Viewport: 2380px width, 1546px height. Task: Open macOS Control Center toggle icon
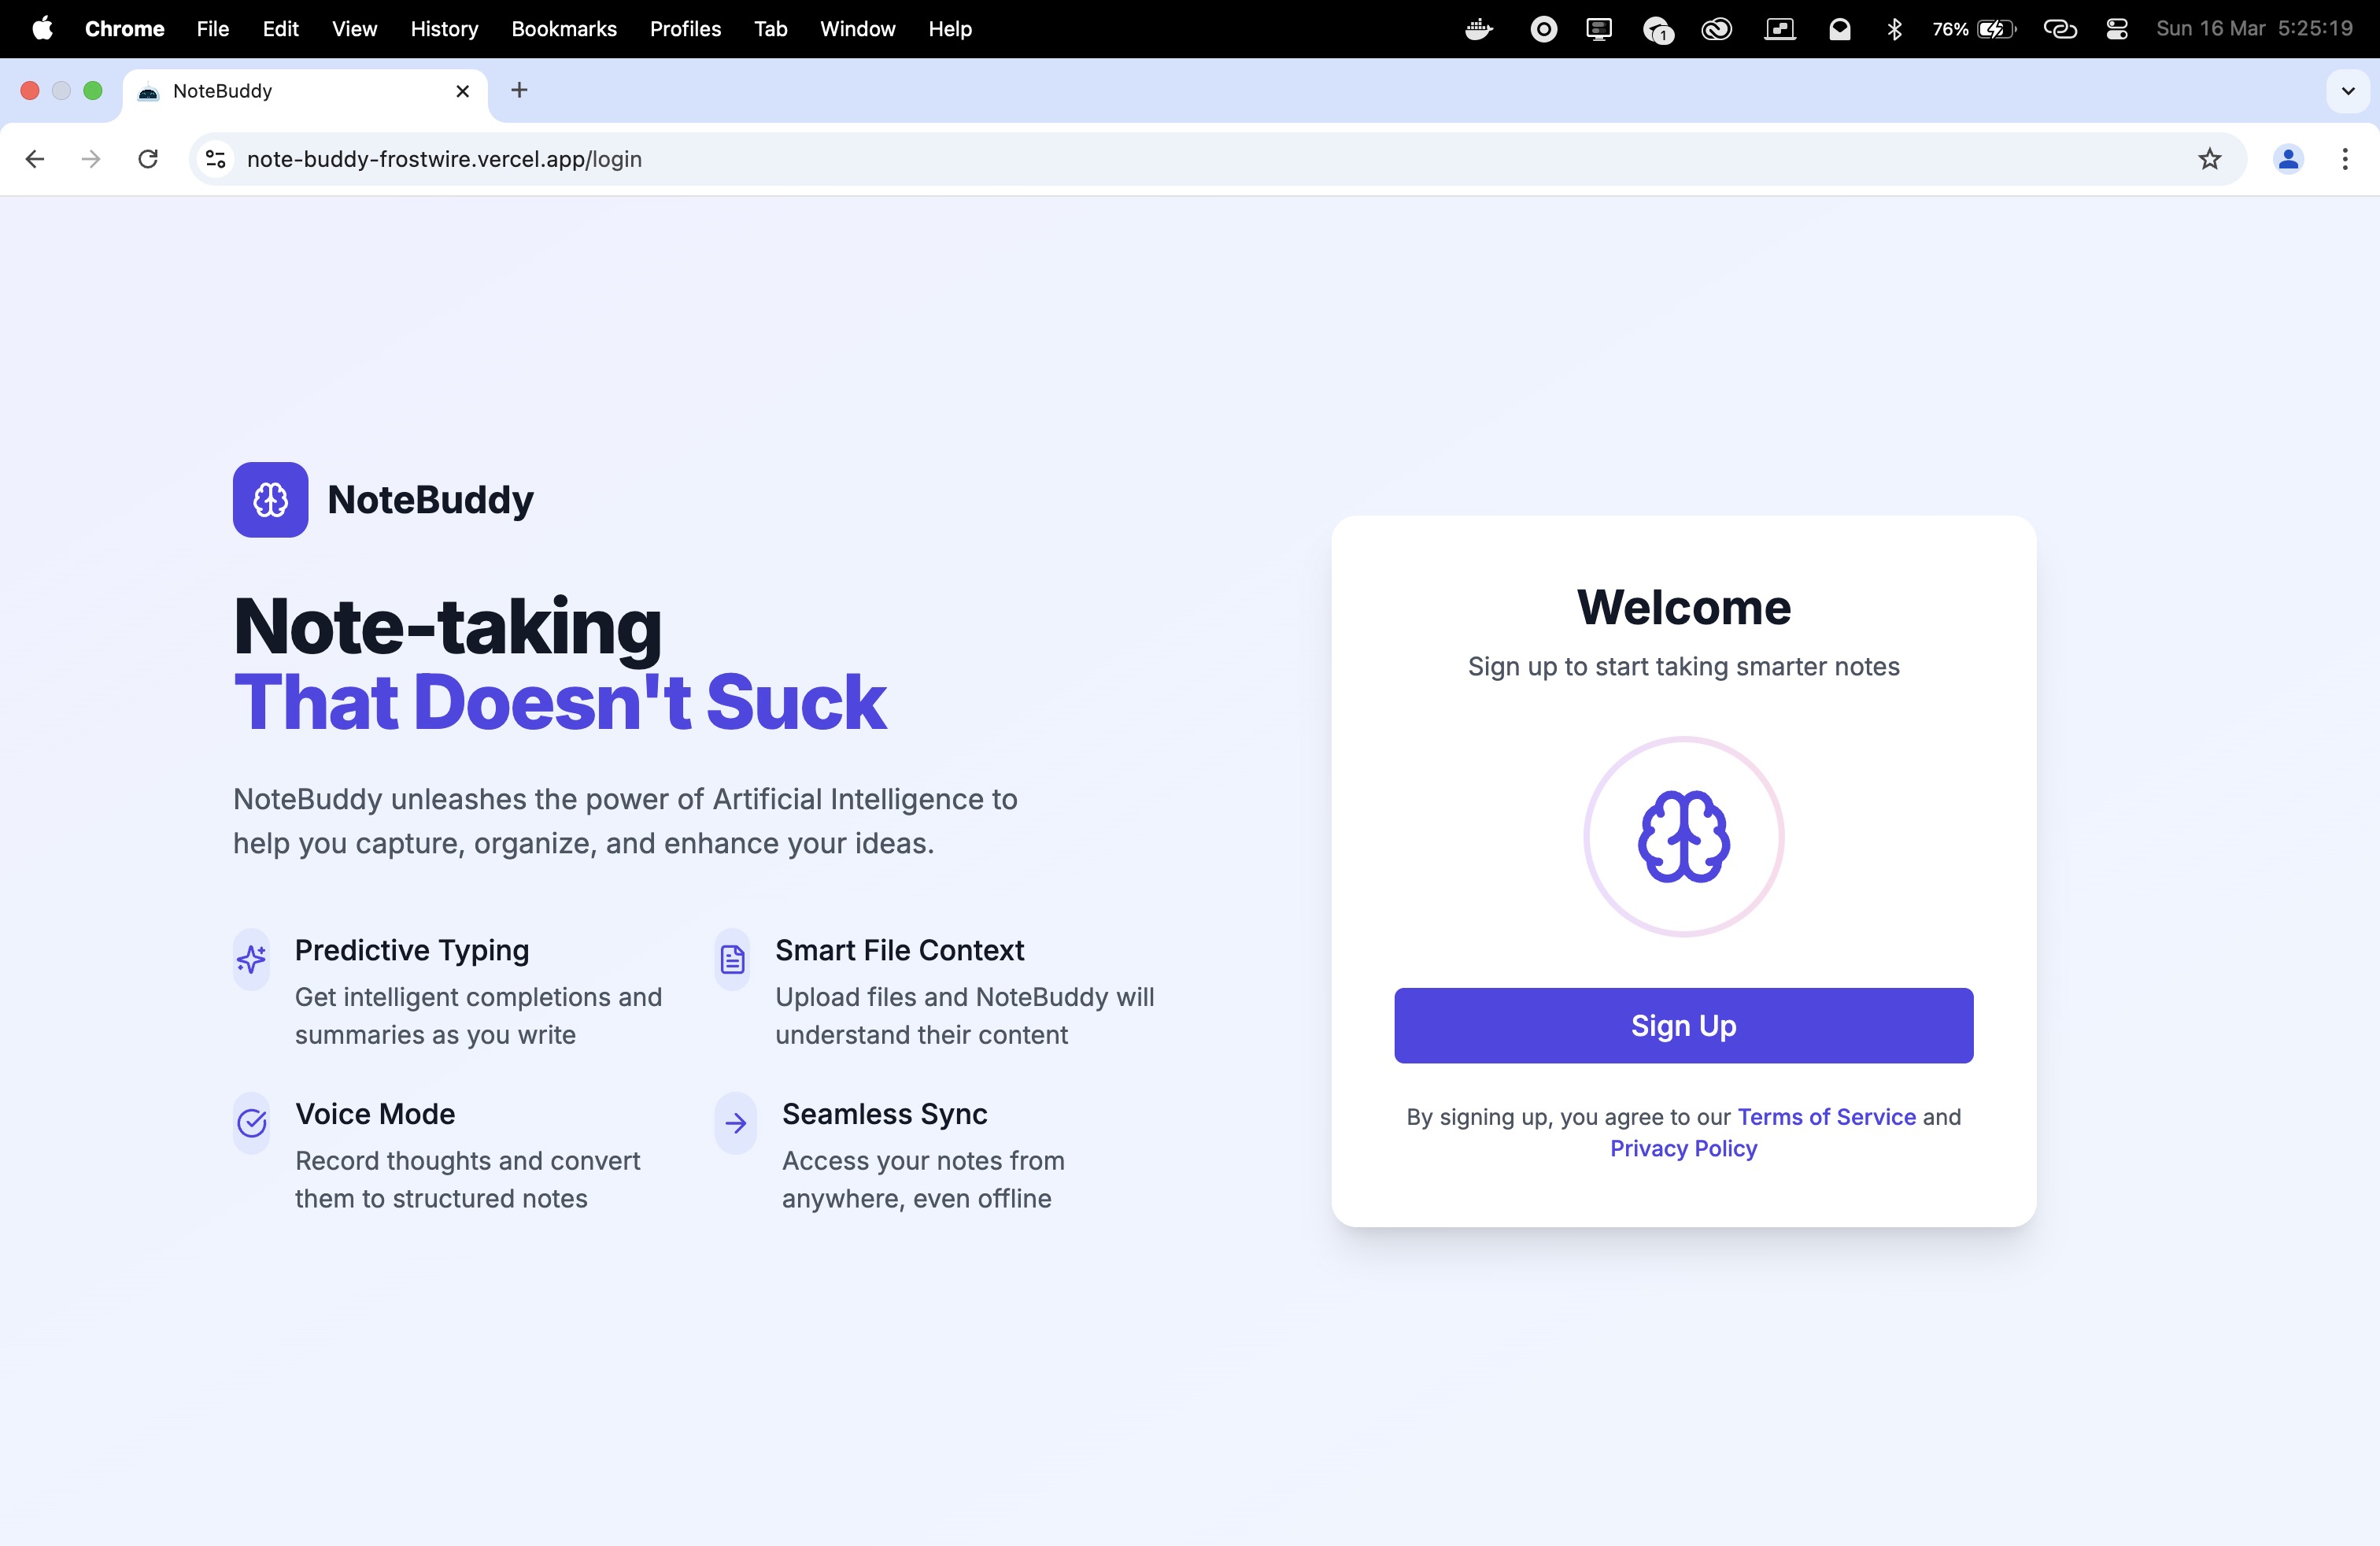click(x=2116, y=29)
